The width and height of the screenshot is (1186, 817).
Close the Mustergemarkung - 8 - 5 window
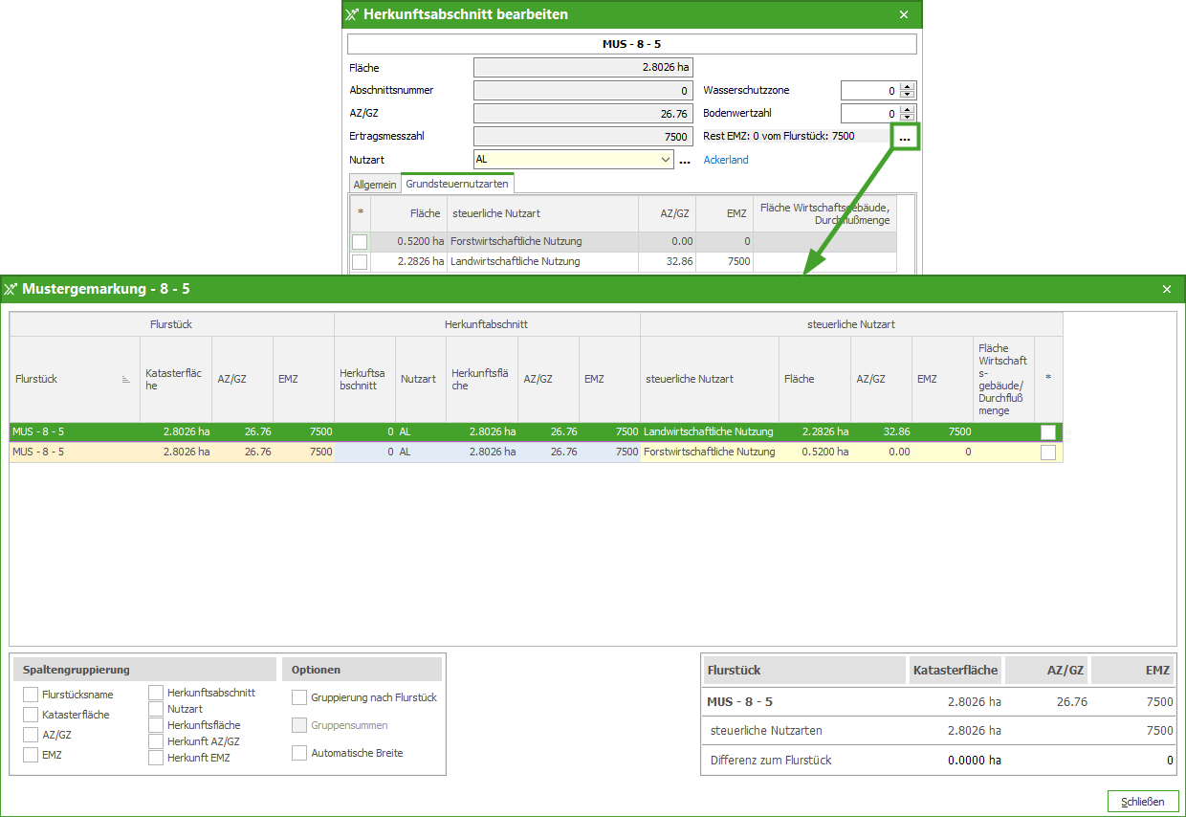tap(1166, 289)
